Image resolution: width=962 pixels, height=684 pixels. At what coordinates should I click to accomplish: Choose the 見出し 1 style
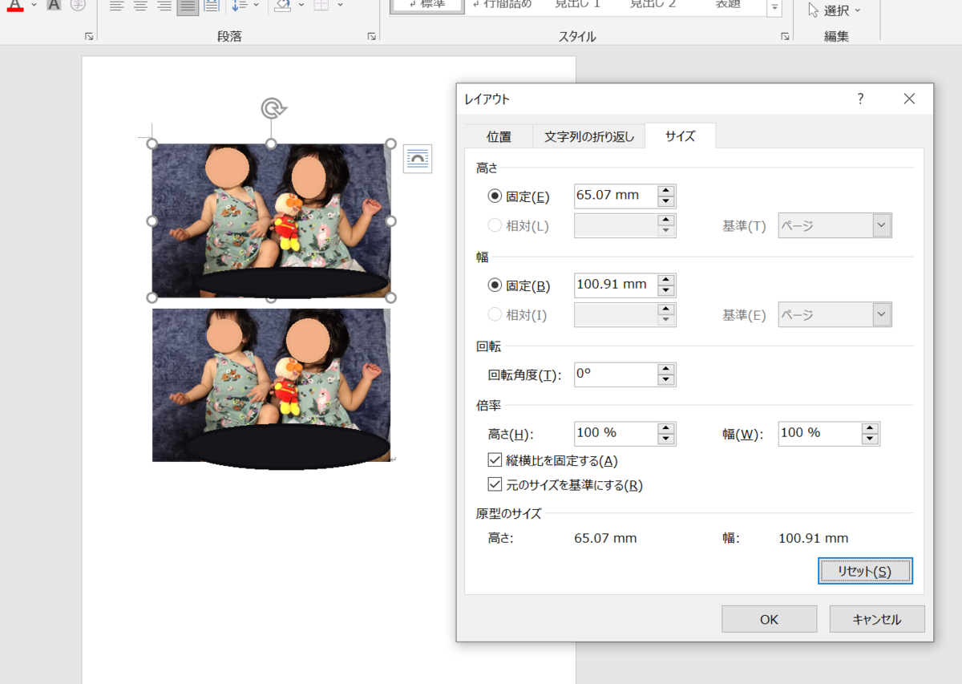(577, 5)
